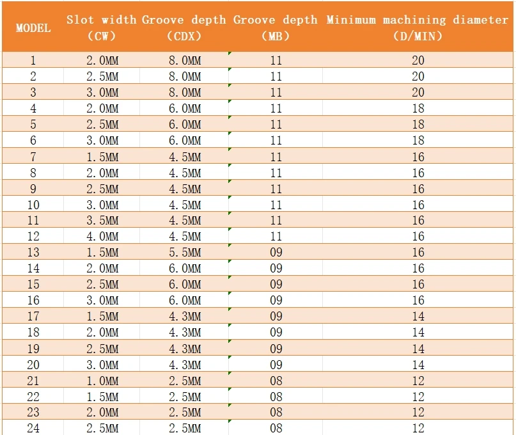516x435 pixels.
Task: Select the Minimum machining diameter header
Action: click(418, 28)
